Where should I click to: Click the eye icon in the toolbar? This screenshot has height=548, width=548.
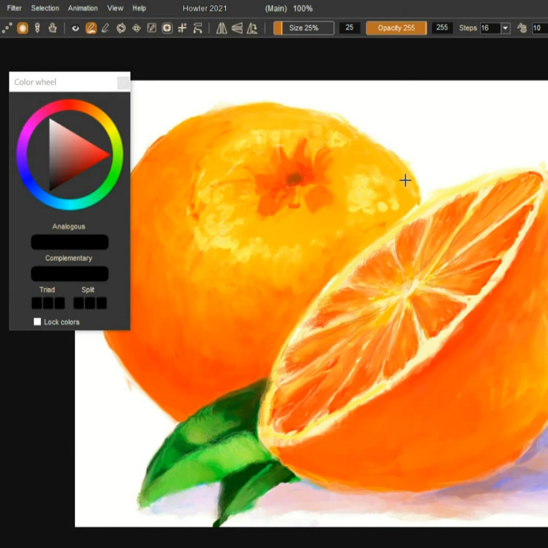point(76,28)
